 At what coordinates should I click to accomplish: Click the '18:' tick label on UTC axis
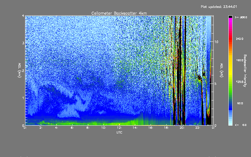tap(166, 128)
